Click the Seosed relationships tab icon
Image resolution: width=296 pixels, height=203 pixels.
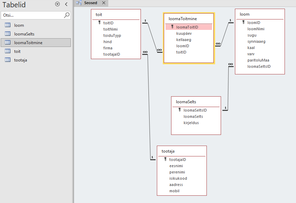79,3
